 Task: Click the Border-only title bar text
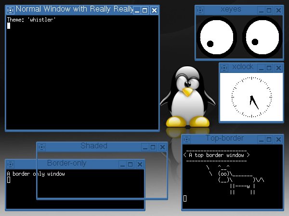click(67, 163)
